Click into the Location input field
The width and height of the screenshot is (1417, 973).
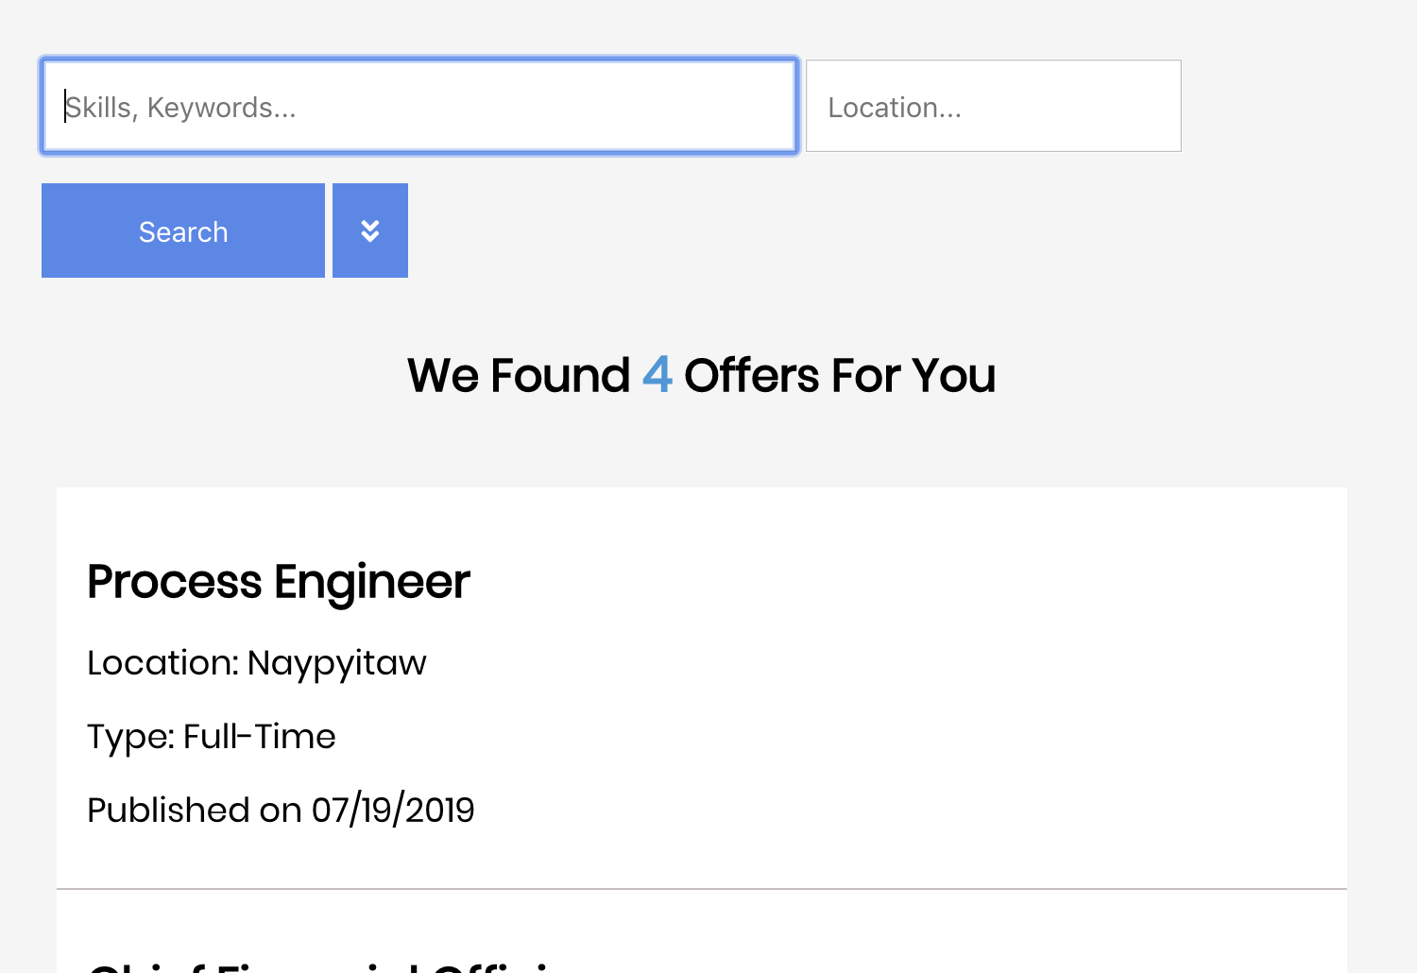tap(993, 107)
